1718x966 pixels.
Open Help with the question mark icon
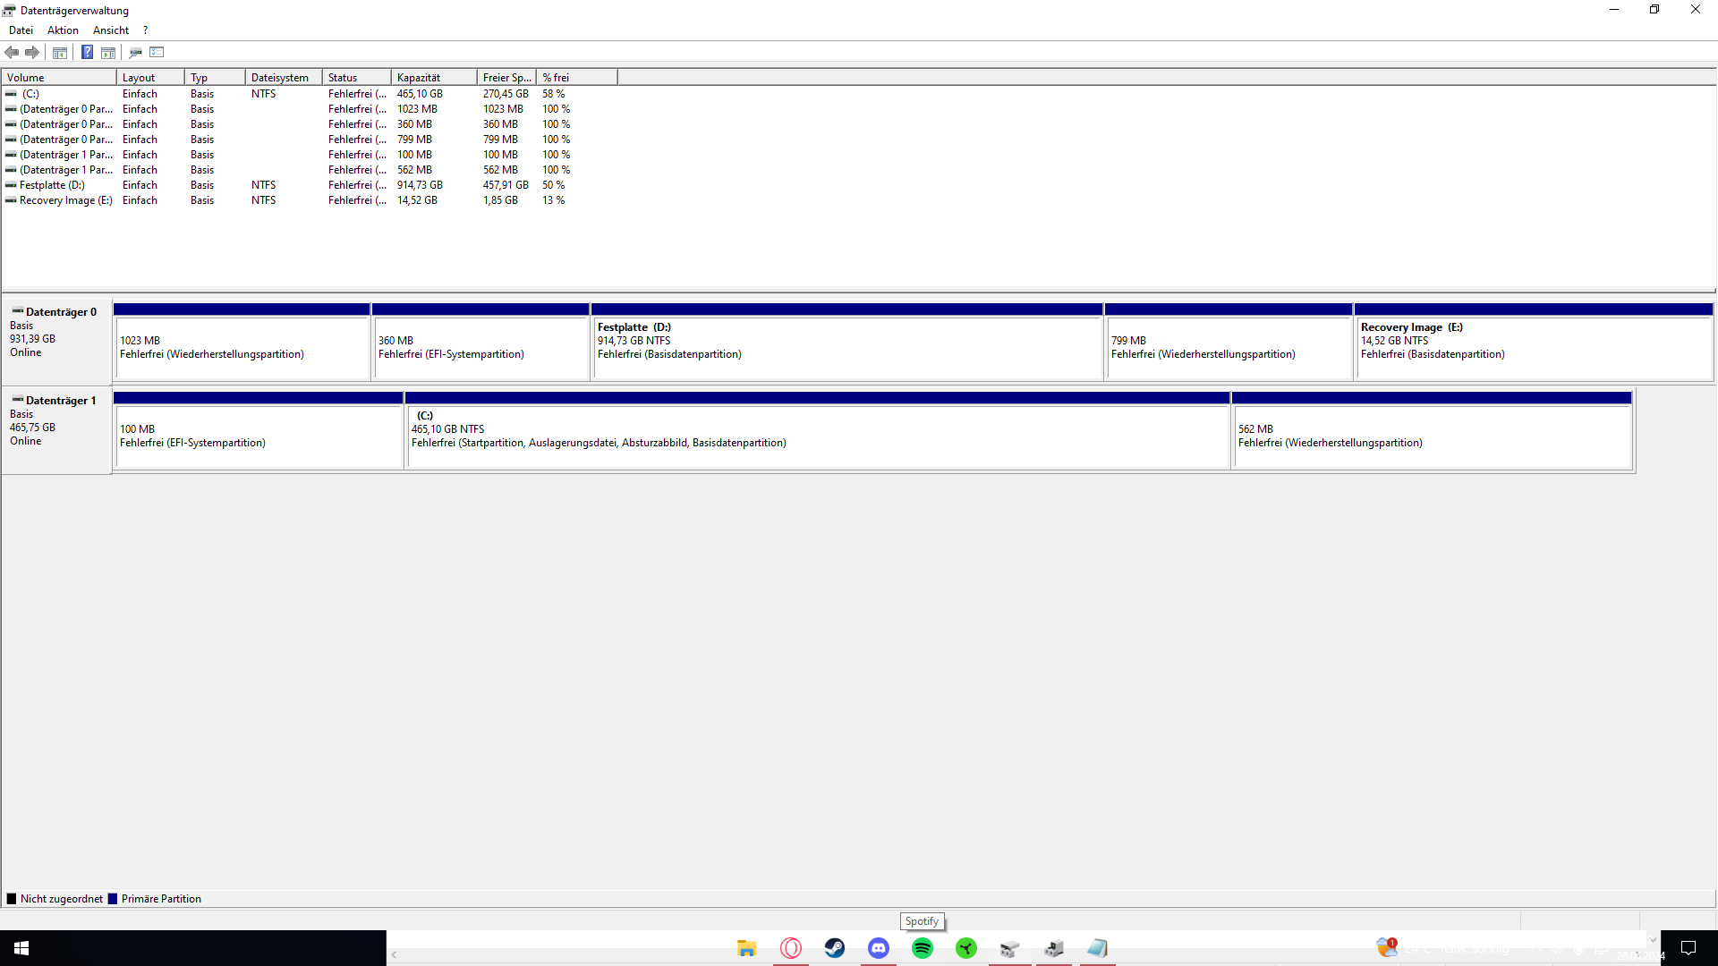pos(87,52)
